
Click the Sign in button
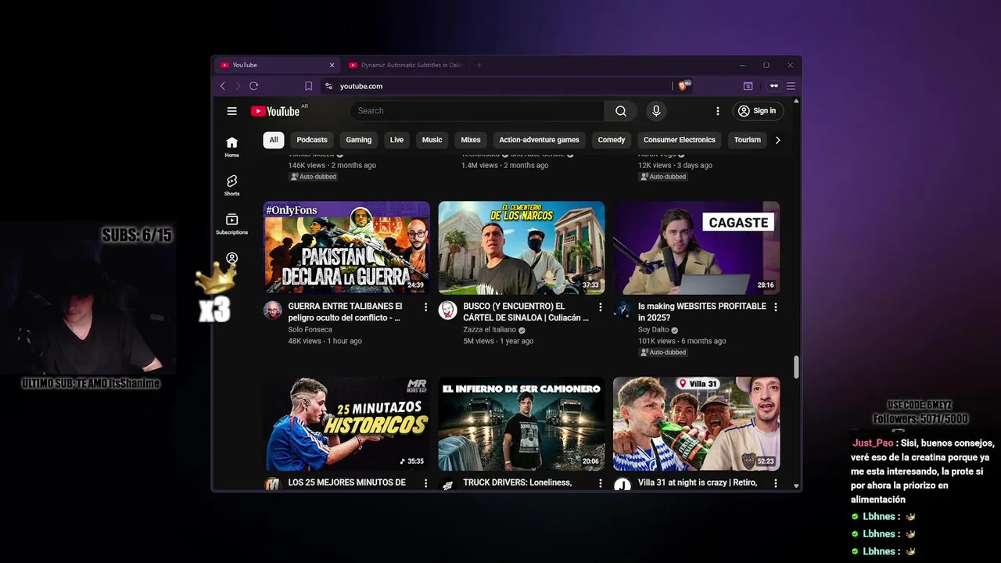click(757, 111)
